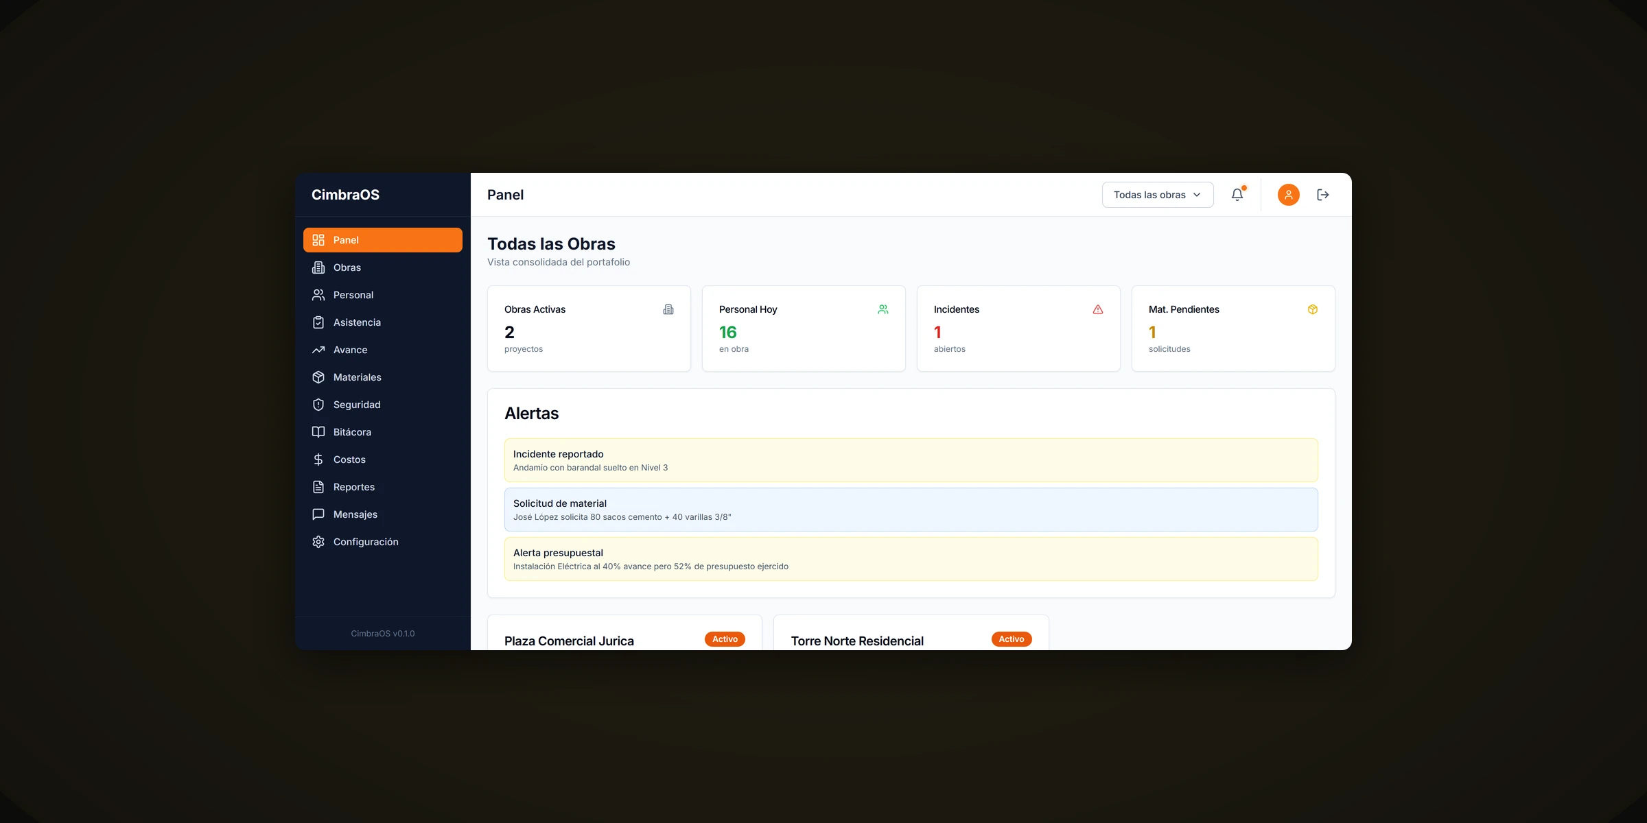Open the Asistencia section
This screenshot has width=1647, height=823.
pyautogui.click(x=383, y=322)
